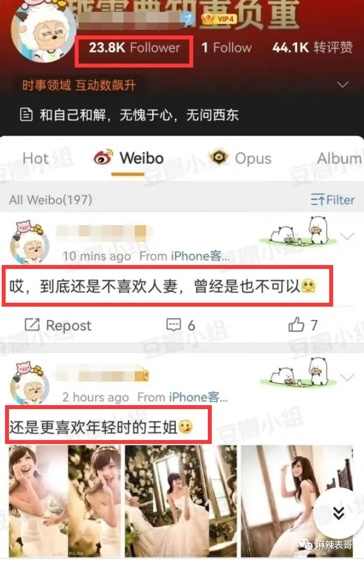Image resolution: width=364 pixels, height=561 pixels.
Task: Open the third photo thumbnail on right
Action: pyautogui.click(x=297, y=501)
